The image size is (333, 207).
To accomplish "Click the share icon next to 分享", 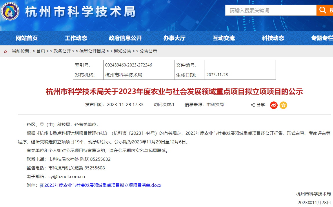I will 253,105.
